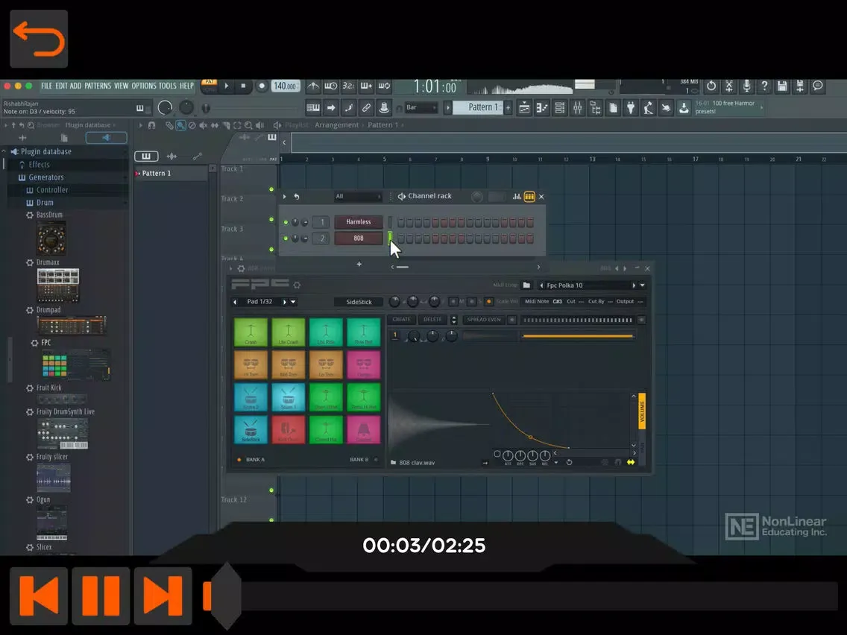
Task: Open the channel rack toolbar icon
Action: tap(560, 108)
